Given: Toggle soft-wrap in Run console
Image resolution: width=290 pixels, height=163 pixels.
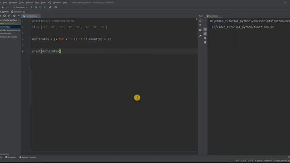Looking at the screenshot, I should click(x=205, y=29).
